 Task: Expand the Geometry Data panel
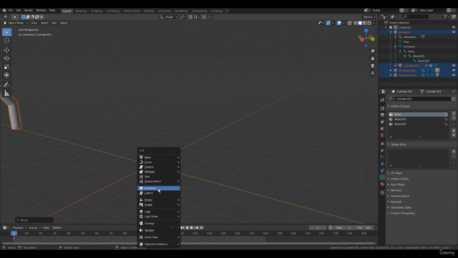click(x=389, y=207)
